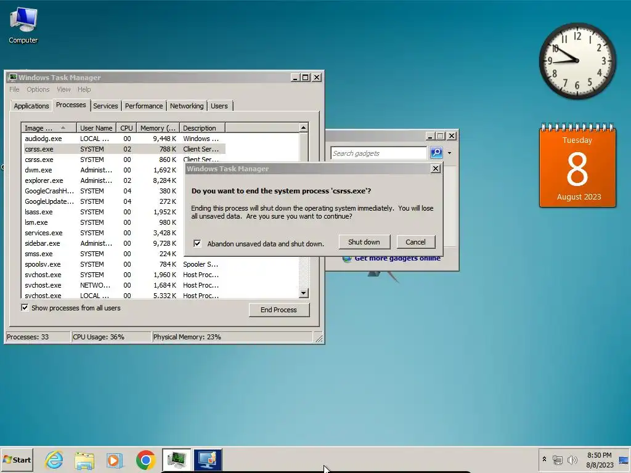
Task: Select the dwm.exe process row
Action: (104, 170)
